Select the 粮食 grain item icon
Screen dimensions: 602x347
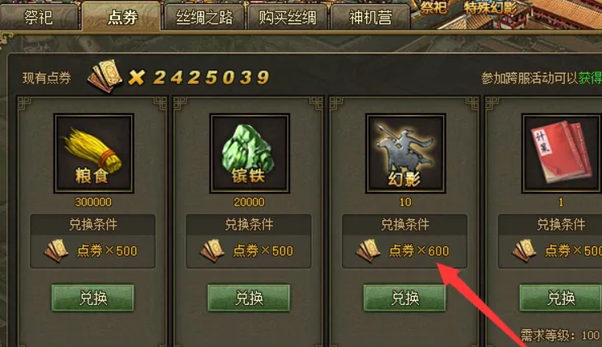[x=94, y=154]
